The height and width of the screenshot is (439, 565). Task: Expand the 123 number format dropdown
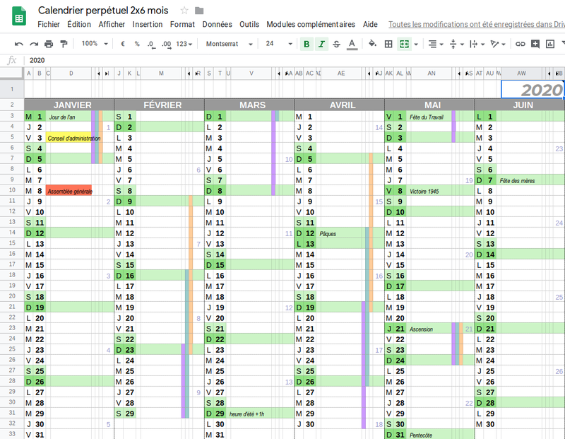click(x=184, y=44)
